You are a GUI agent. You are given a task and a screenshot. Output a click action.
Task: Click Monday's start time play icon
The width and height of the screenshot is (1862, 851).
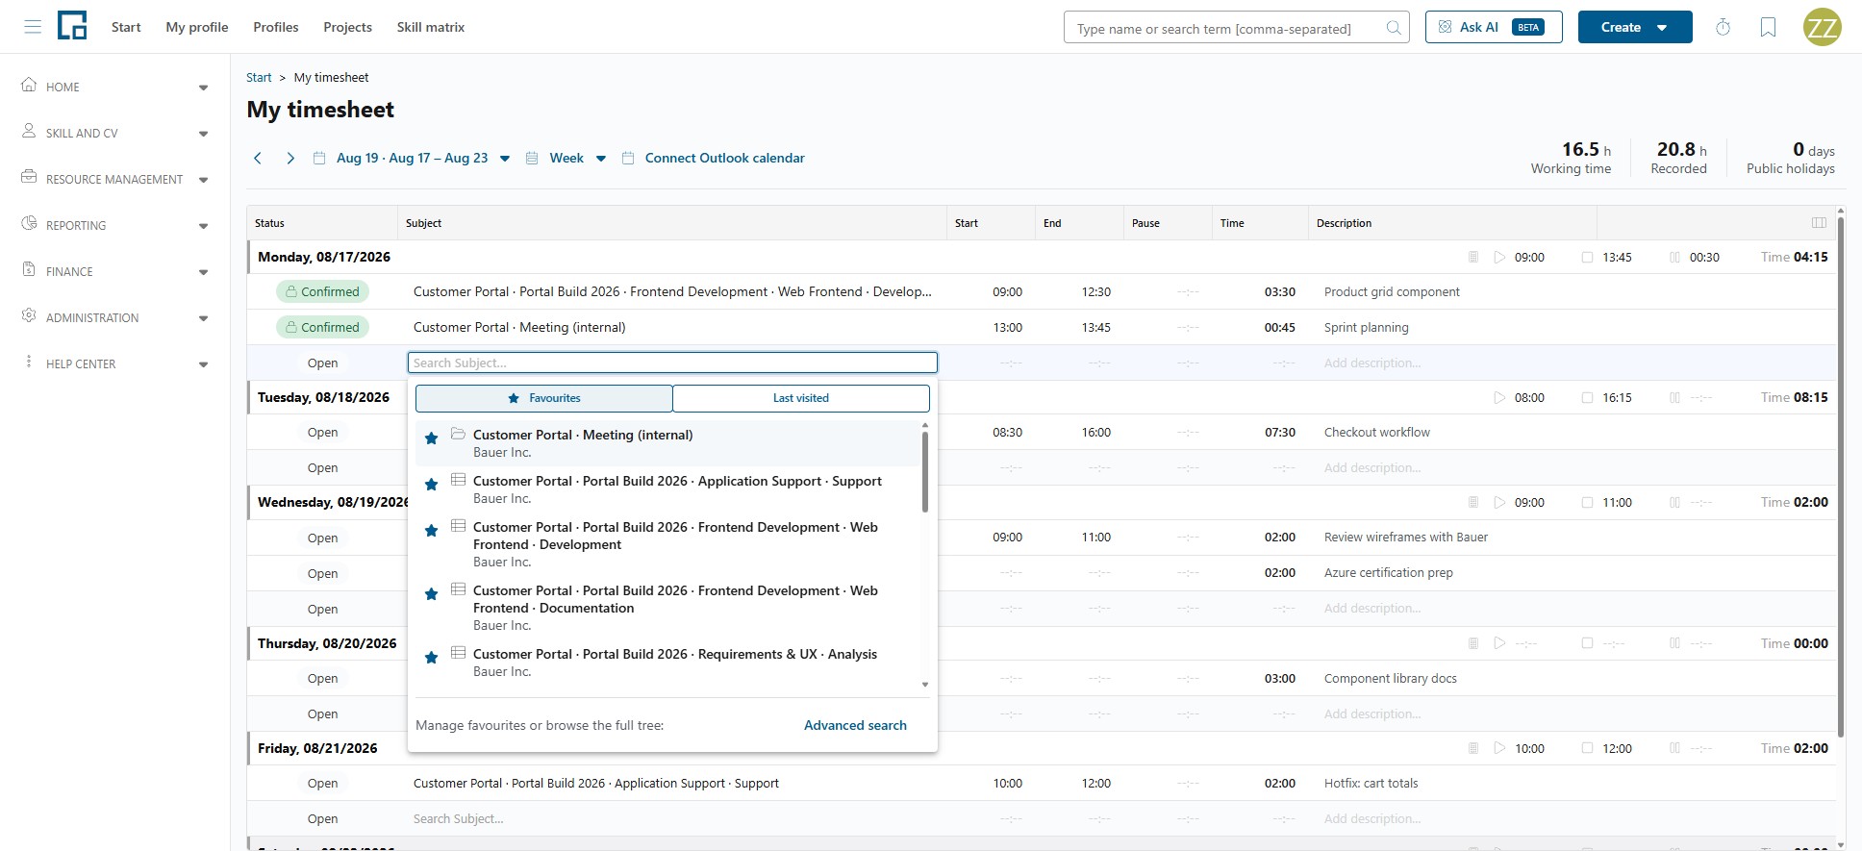point(1498,257)
